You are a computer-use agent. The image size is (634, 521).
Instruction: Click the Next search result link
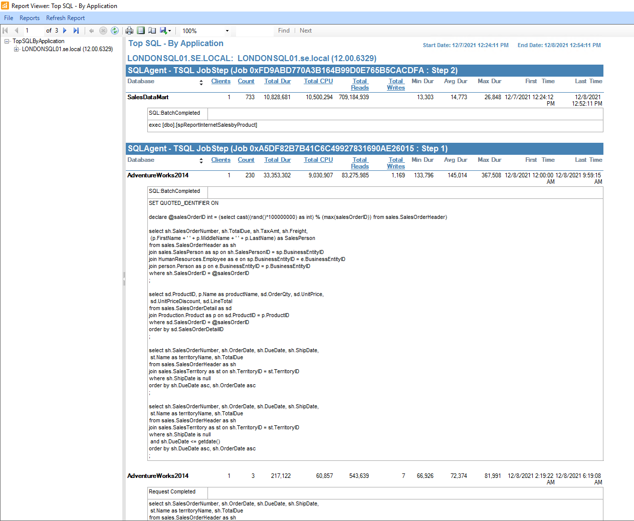(x=306, y=31)
